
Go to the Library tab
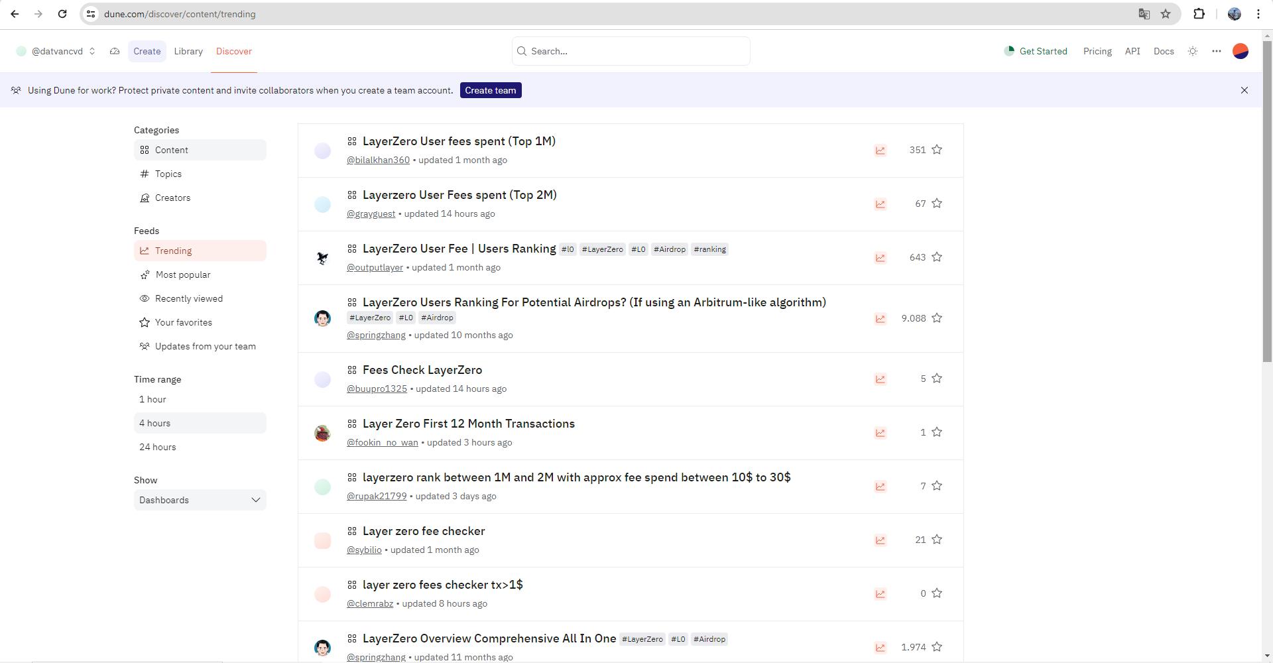tap(188, 51)
